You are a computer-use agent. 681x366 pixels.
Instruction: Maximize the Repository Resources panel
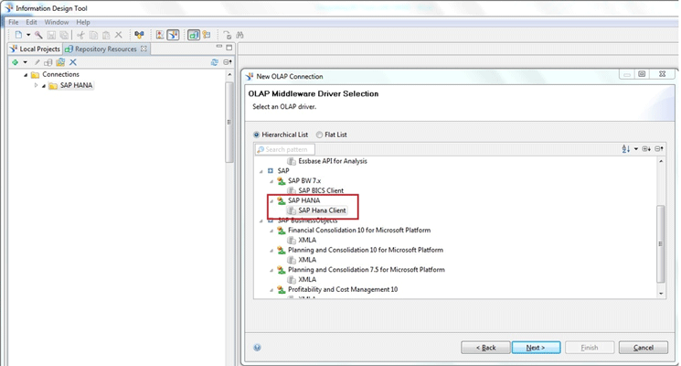(x=229, y=48)
